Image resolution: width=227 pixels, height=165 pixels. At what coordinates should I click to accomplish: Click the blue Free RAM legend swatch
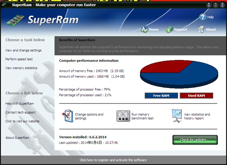161,96
